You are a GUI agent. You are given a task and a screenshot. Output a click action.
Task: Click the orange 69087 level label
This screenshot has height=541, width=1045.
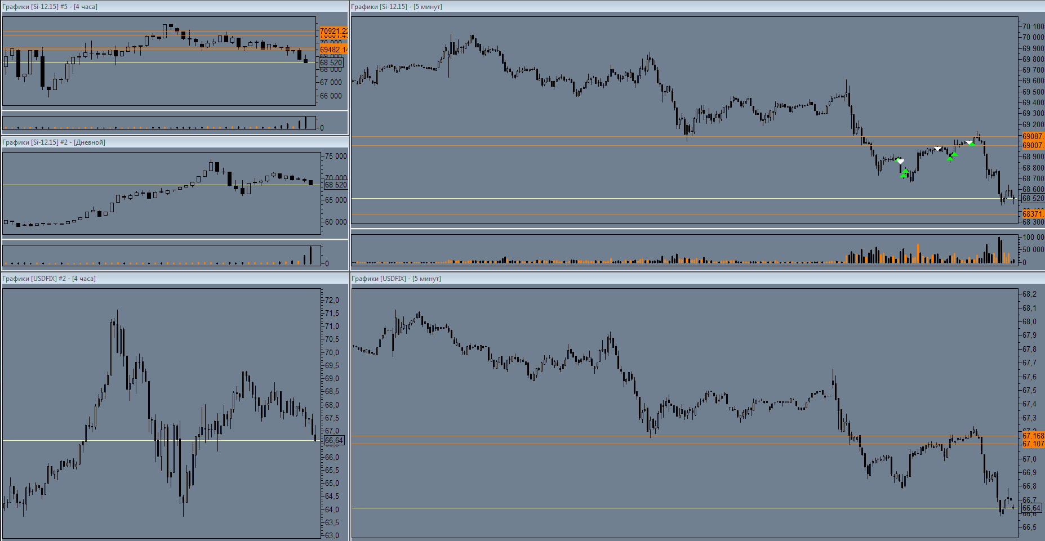click(x=1033, y=136)
